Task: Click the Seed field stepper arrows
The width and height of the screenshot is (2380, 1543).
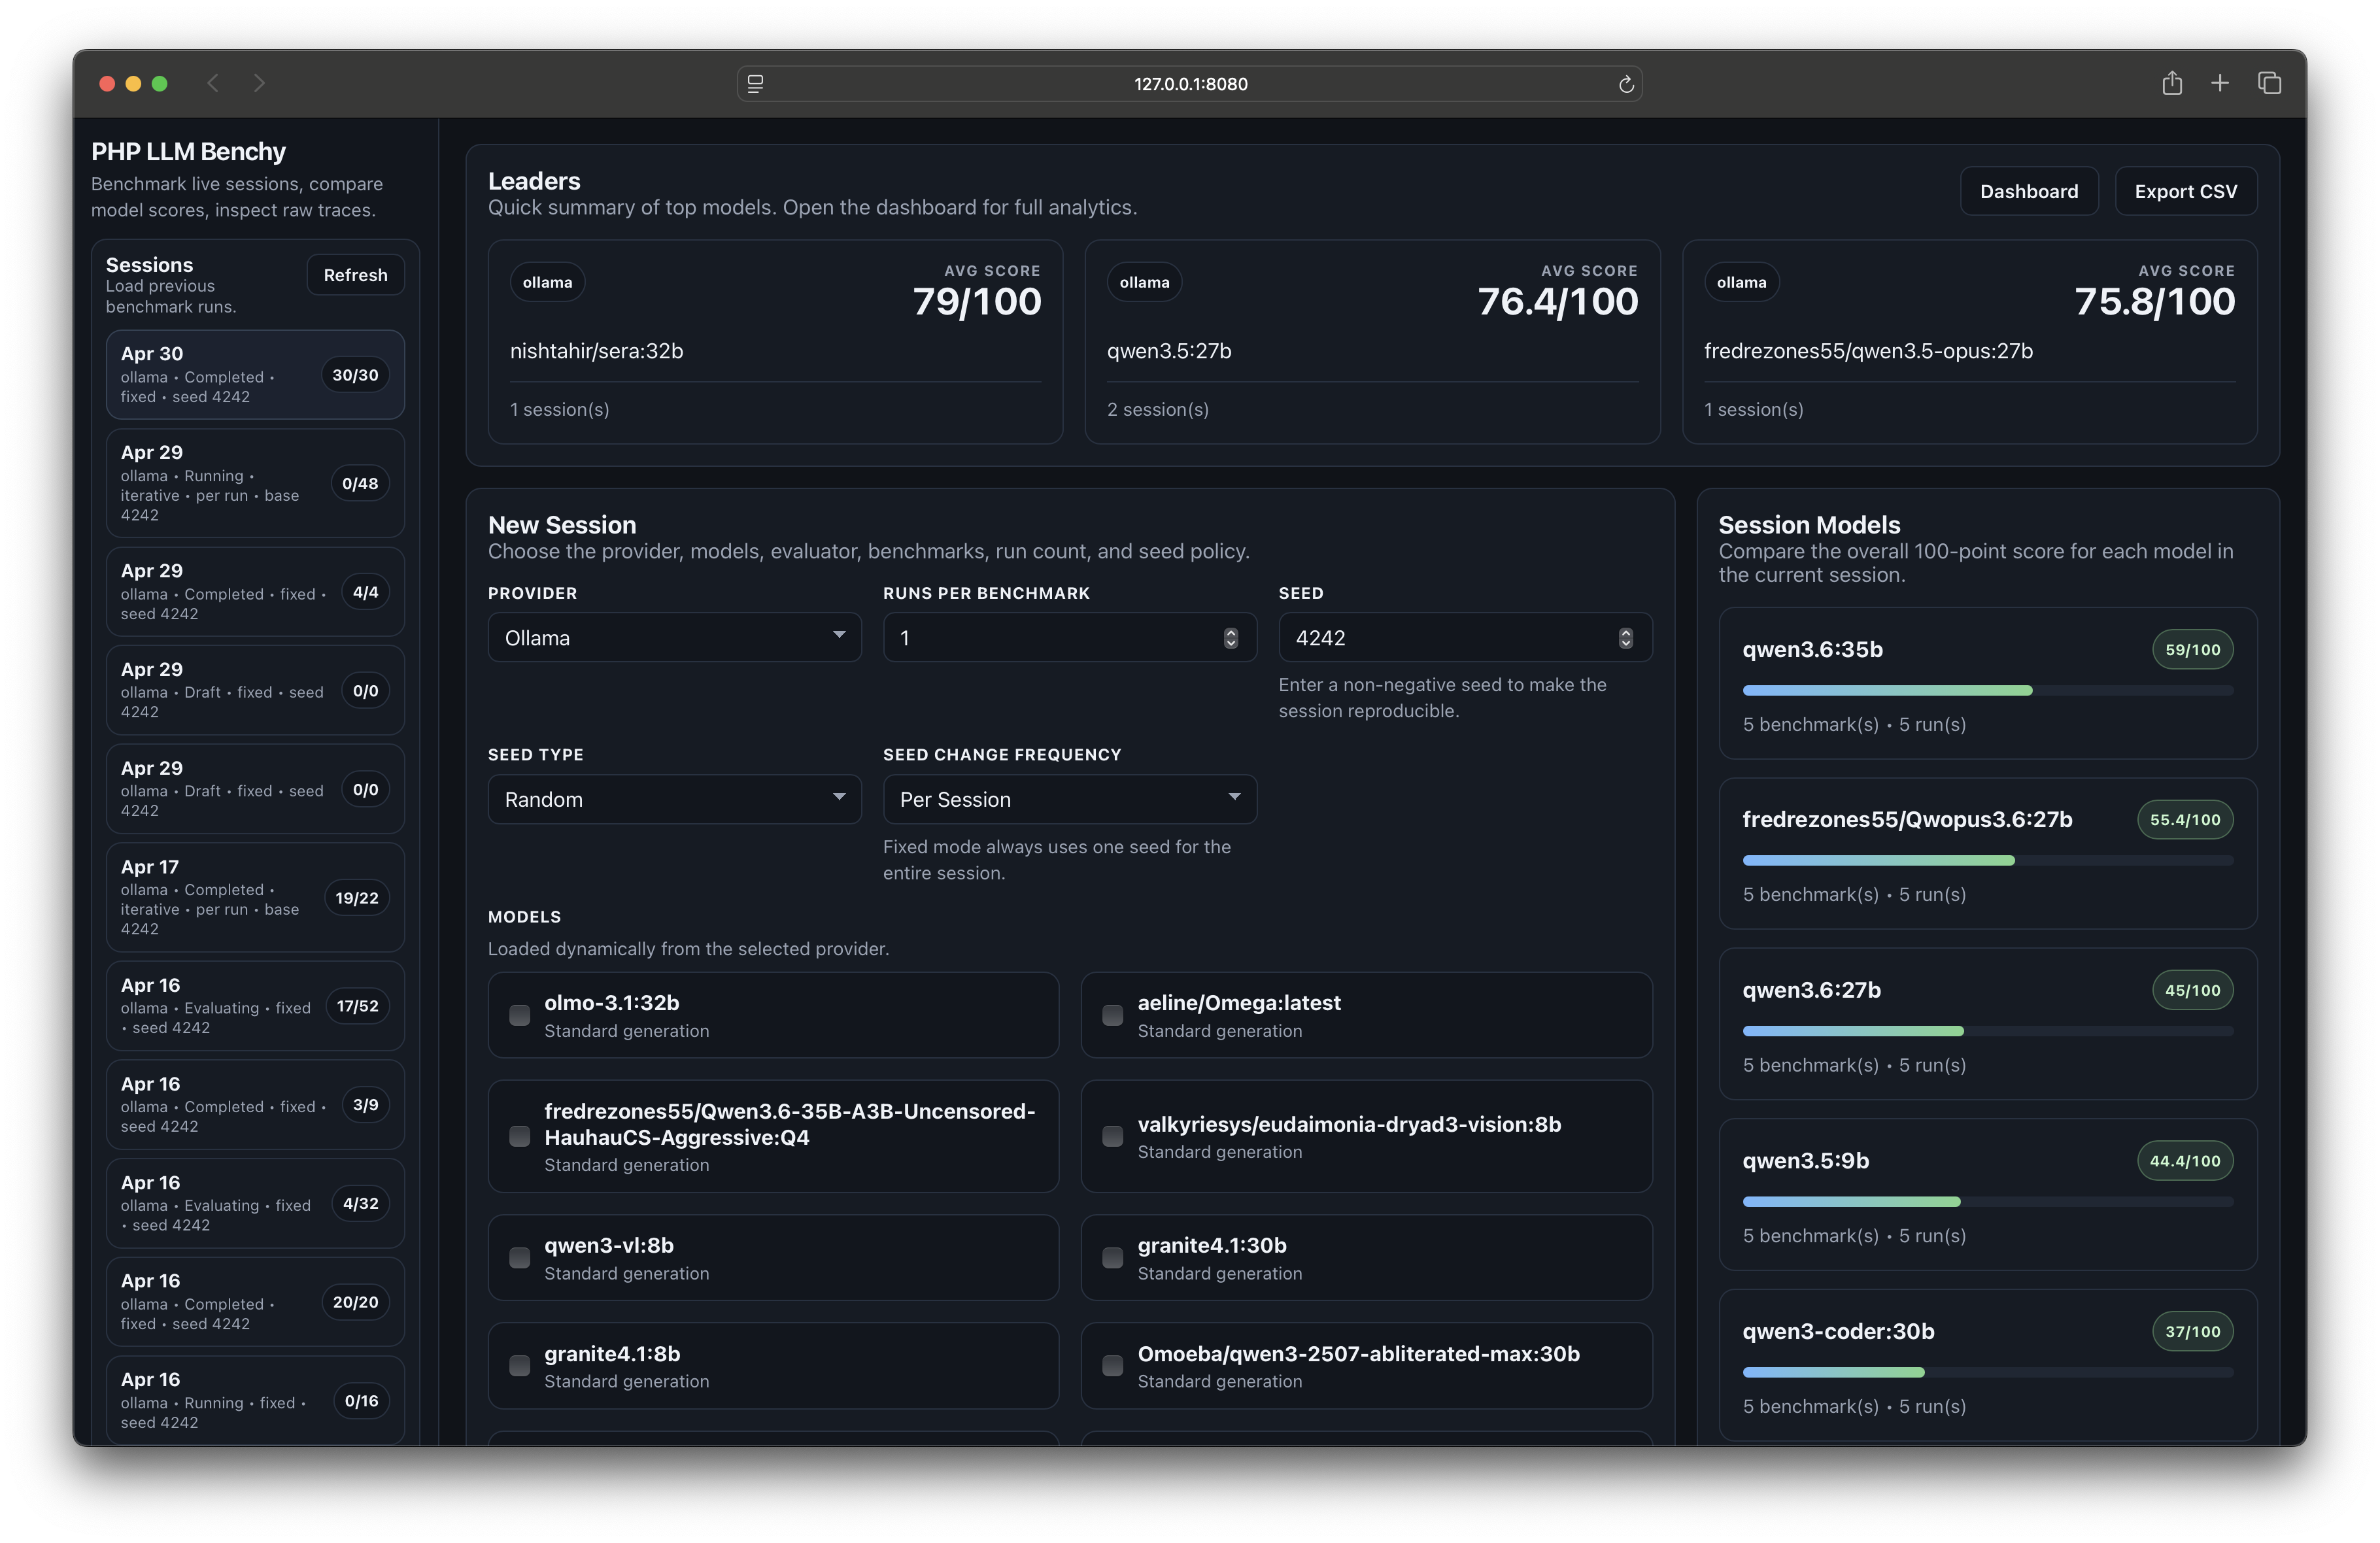Action: tap(1626, 638)
